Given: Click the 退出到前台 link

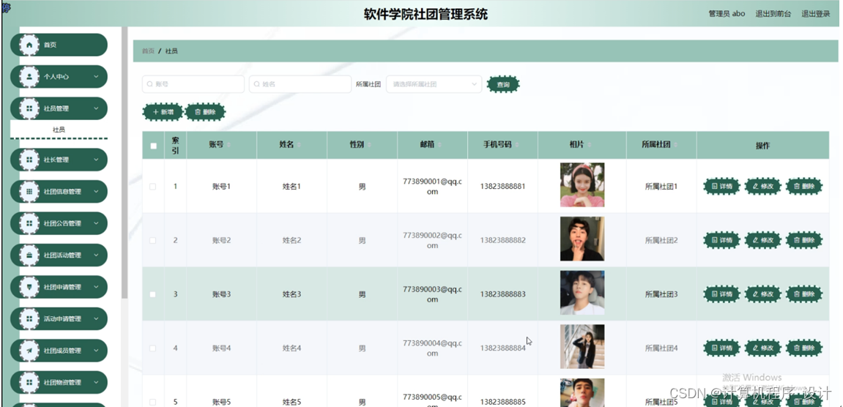Looking at the screenshot, I should click(x=773, y=14).
